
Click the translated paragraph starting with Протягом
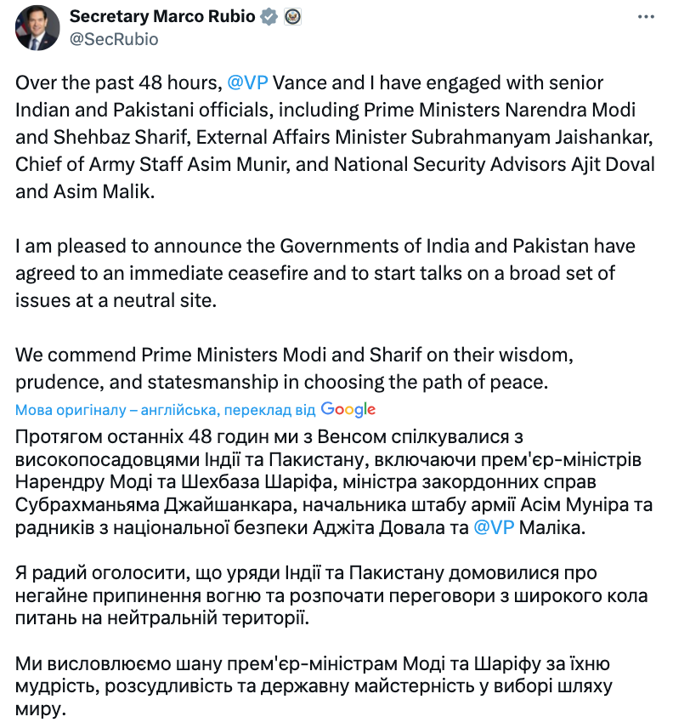(334, 482)
